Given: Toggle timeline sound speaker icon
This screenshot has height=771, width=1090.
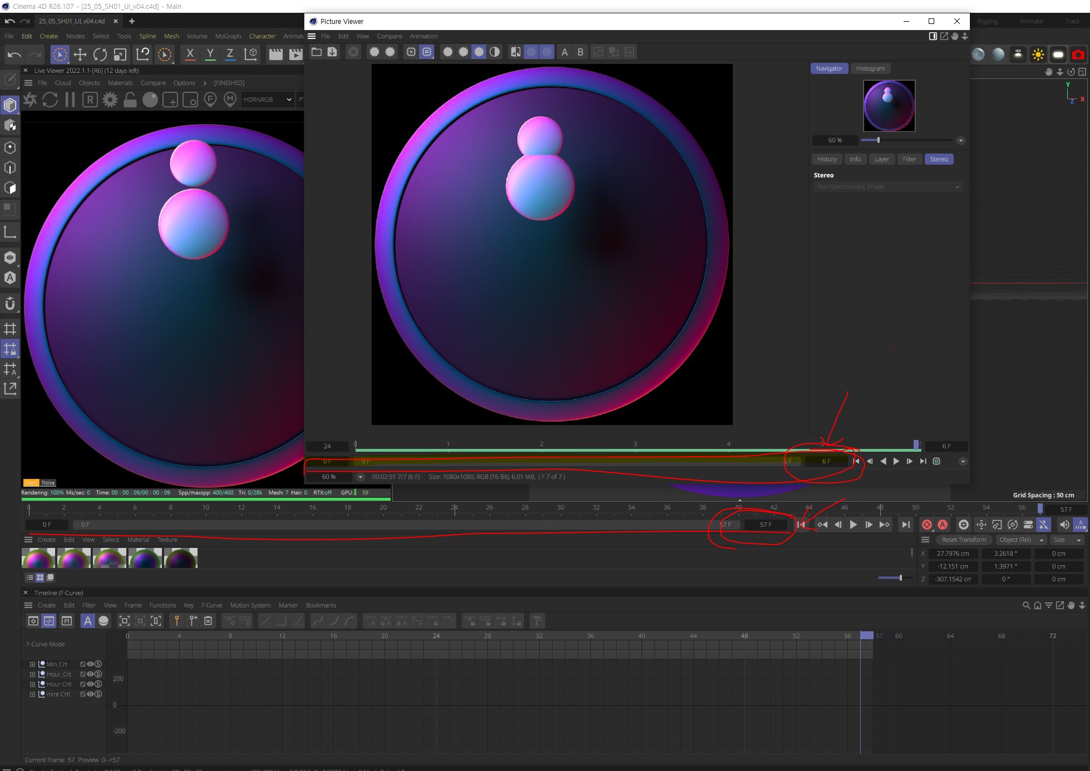Looking at the screenshot, I should 1064,525.
